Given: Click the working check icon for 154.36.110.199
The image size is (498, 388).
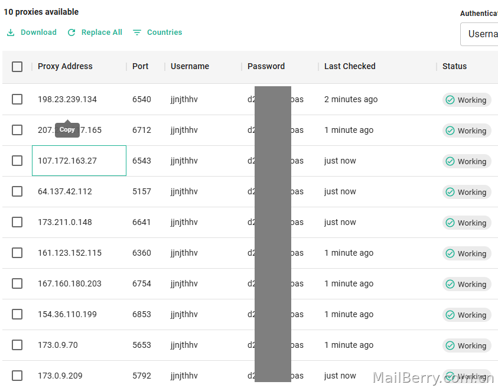Looking at the screenshot, I should click(x=450, y=315).
